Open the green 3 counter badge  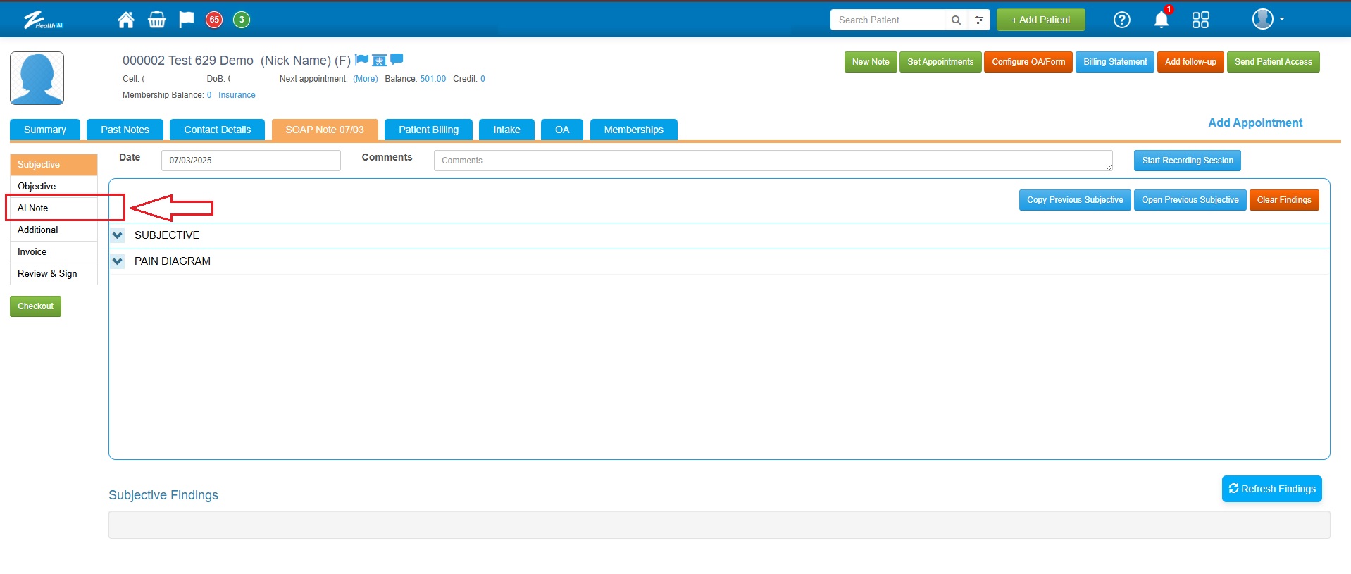242,20
